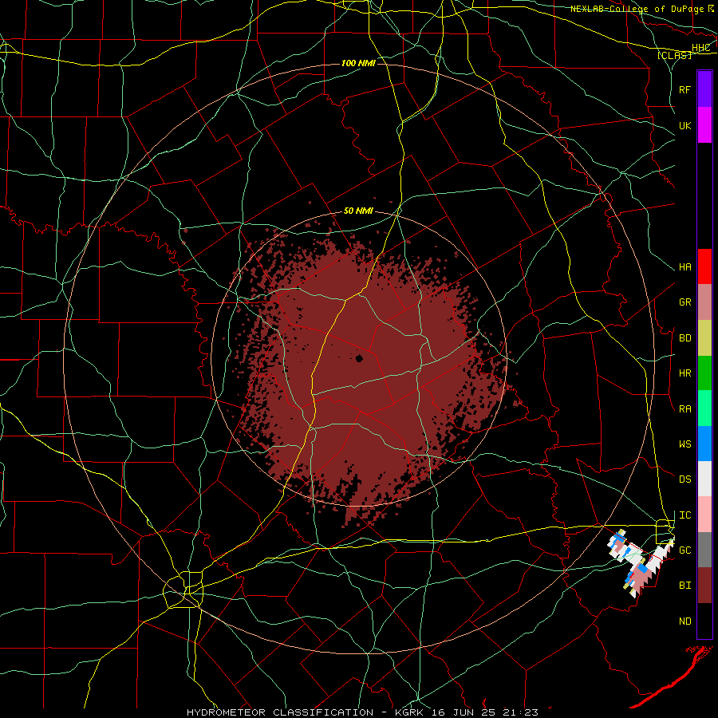Click the GC gray legend swatch
This screenshot has width=718, height=718.
(704, 550)
